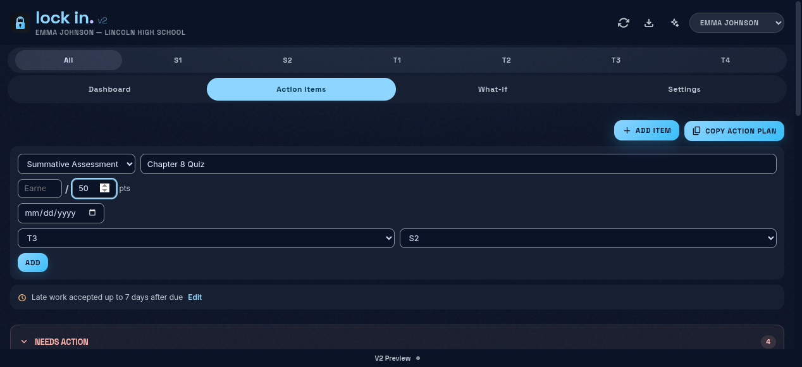Image resolution: width=802 pixels, height=367 pixels.
Task: Open the What-If tab
Action: [493, 89]
